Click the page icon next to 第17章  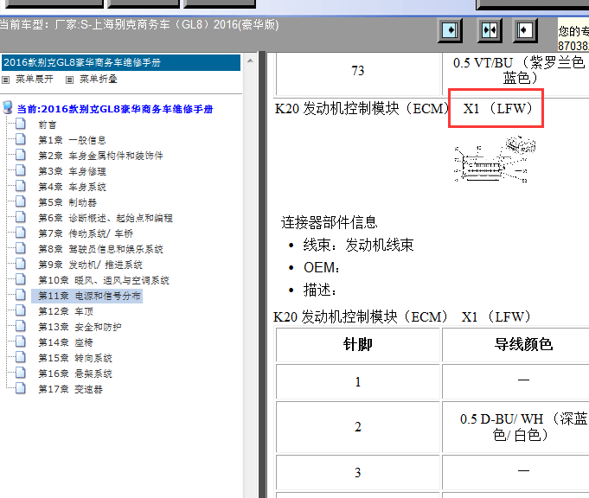coord(21,389)
